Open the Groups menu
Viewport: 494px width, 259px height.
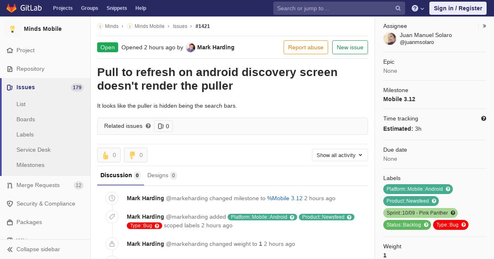(89, 8)
